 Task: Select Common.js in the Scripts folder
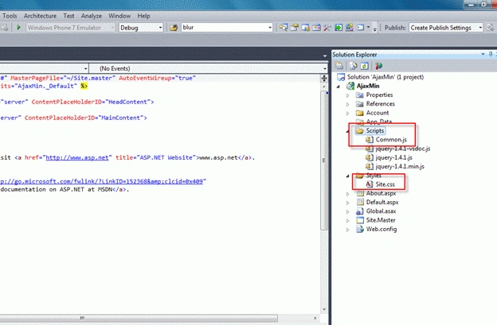(x=391, y=139)
